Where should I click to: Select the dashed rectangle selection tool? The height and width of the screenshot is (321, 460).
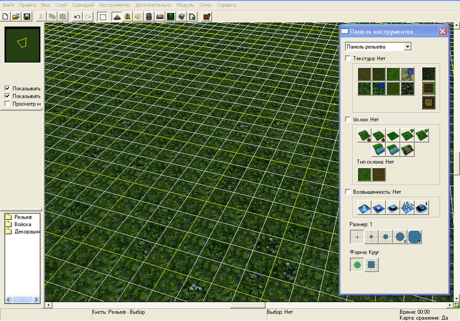(x=102, y=17)
